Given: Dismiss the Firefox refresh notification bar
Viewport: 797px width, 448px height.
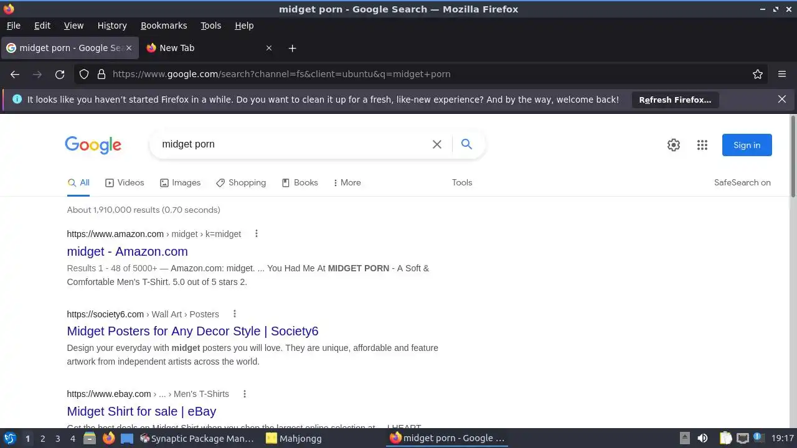Looking at the screenshot, I should click(x=782, y=99).
